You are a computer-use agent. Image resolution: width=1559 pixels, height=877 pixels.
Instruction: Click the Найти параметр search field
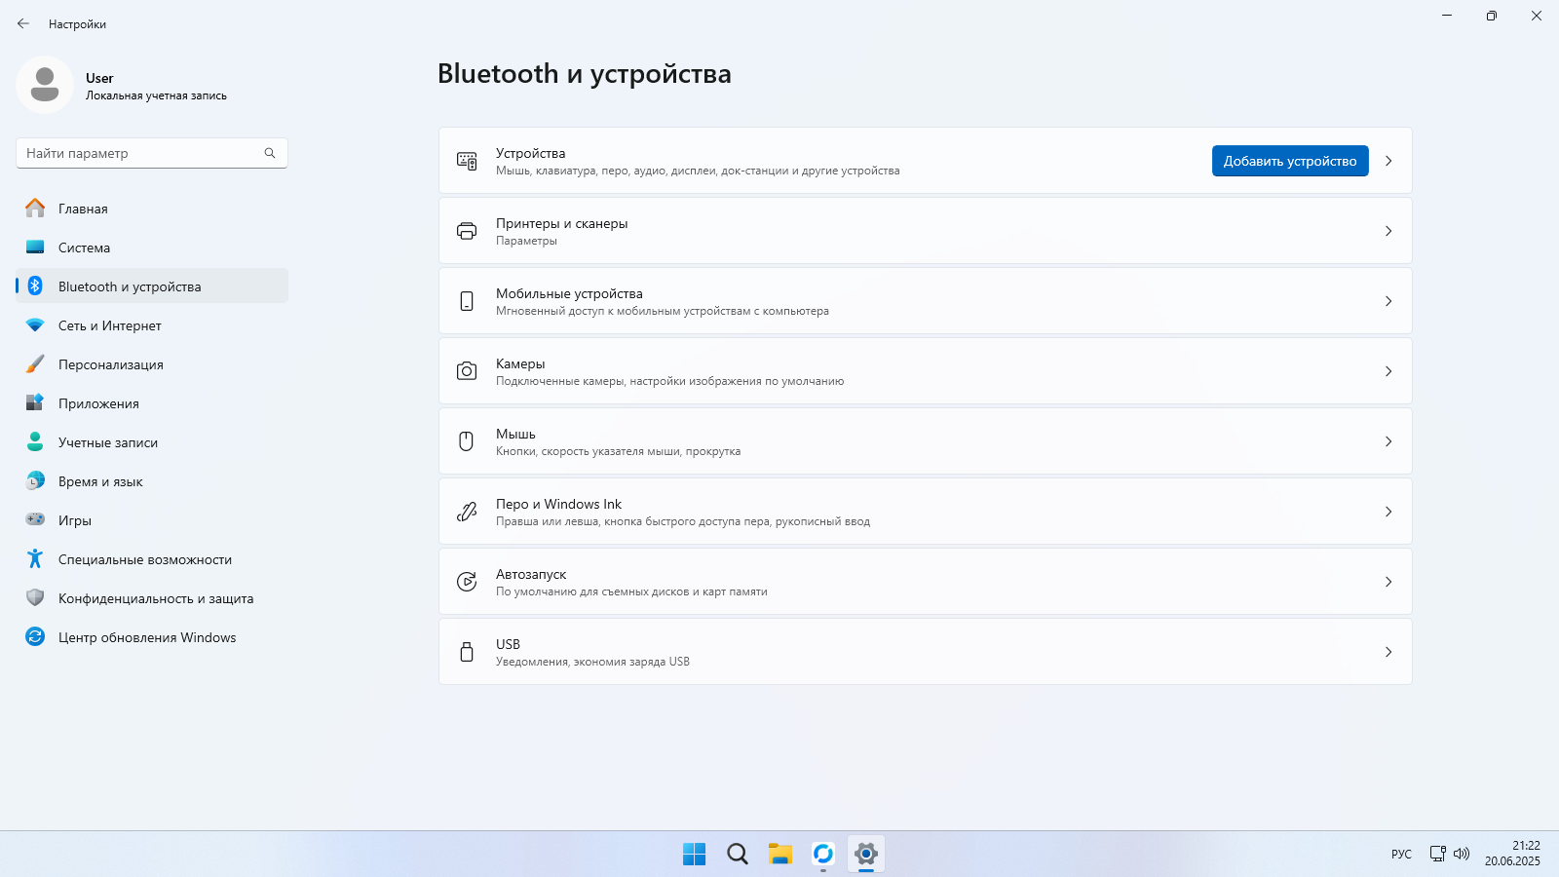click(x=152, y=153)
